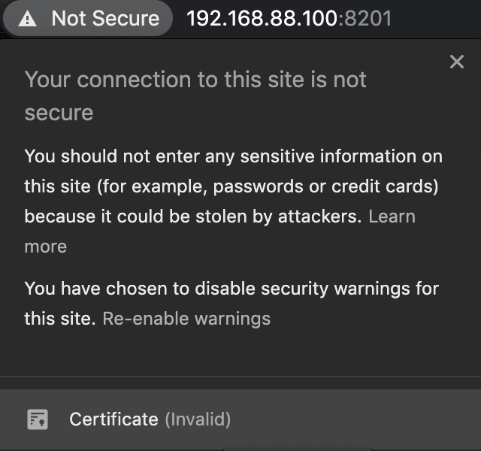Click the warning triangle icon in address bar
Screen dimensions: 481x451
pos(28,19)
